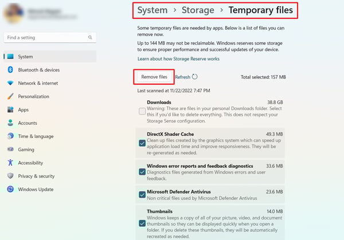Click the Privacy & security shield icon
Screen dimensions: 344x240
pos(10,176)
